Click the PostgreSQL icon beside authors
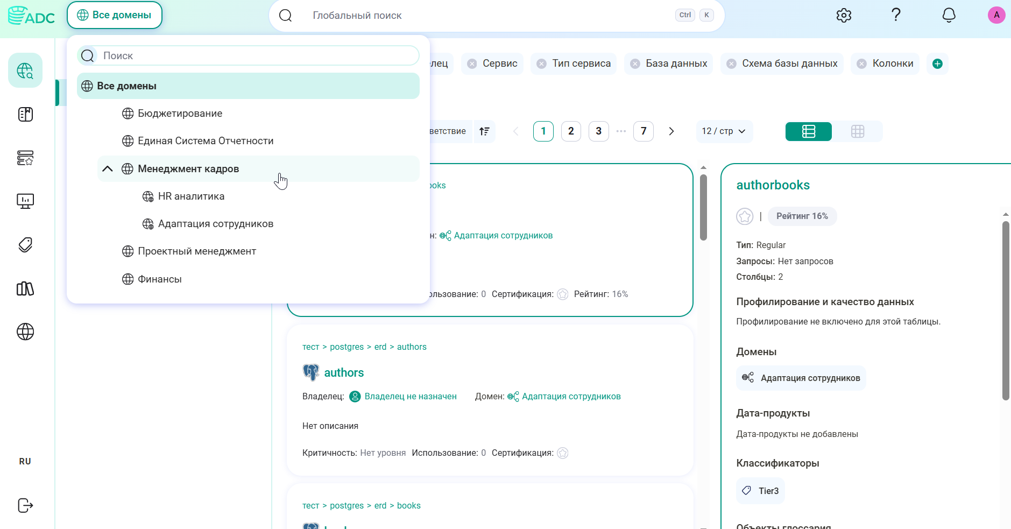This screenshot has height=529, width=1011. (x=311, y=372)
